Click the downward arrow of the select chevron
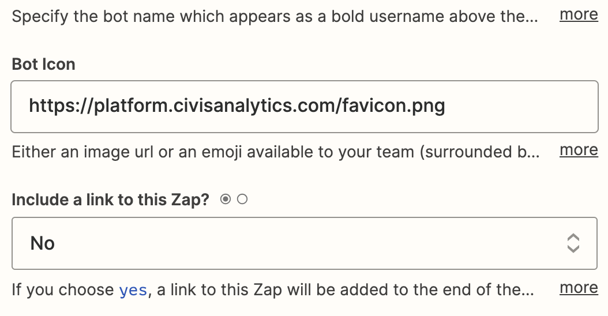 573,249
